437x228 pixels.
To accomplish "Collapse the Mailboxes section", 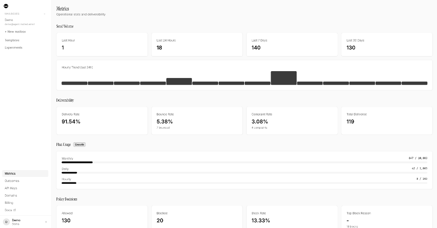I will pos(45,14).
